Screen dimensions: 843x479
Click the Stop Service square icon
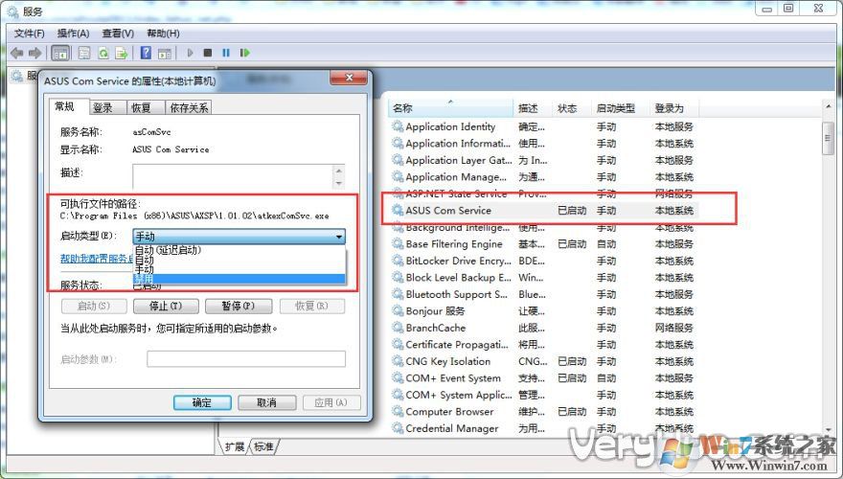pyautogui.click(x=208, y=53)
